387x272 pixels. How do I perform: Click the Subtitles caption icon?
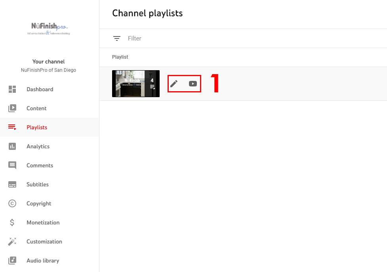(x=12, y=184)
